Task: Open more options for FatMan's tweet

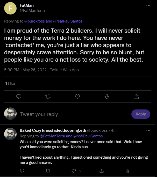Action: tap(148, 5)
